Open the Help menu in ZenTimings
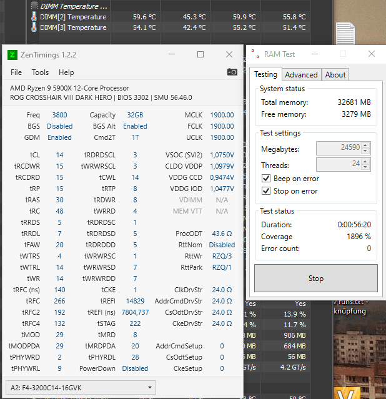386x399 pixels. pos(66,72)
